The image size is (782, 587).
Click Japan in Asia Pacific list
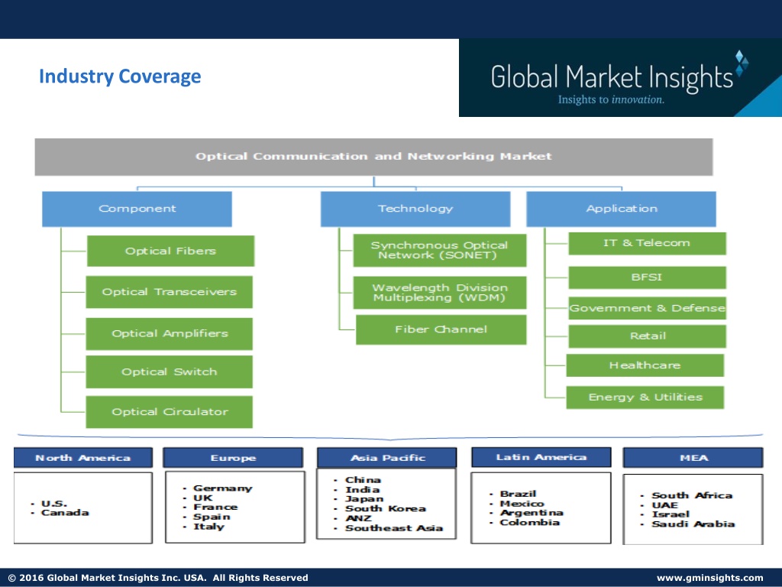tap(364, 499)
